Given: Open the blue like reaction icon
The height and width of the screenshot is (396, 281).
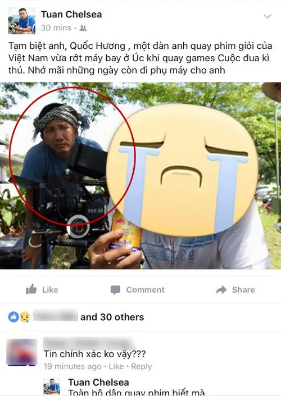Looking at the screenshot, I should point(13,317).
